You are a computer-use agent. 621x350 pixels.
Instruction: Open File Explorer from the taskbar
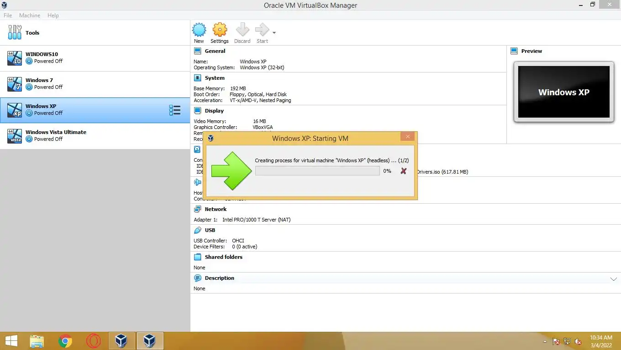point(37,341)
